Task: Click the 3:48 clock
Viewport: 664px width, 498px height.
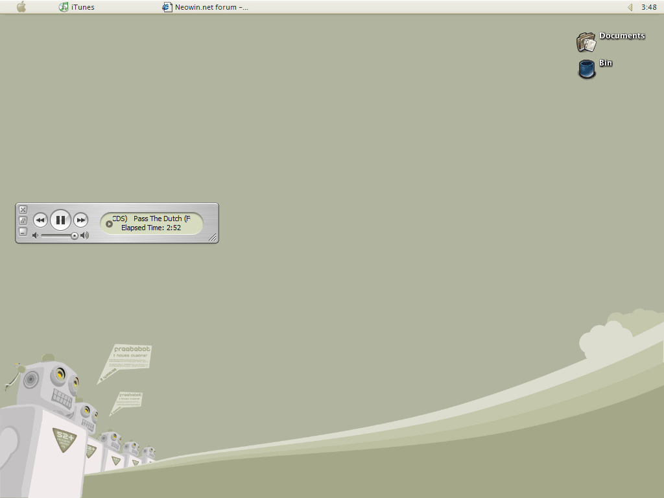Action: (648, 7)
